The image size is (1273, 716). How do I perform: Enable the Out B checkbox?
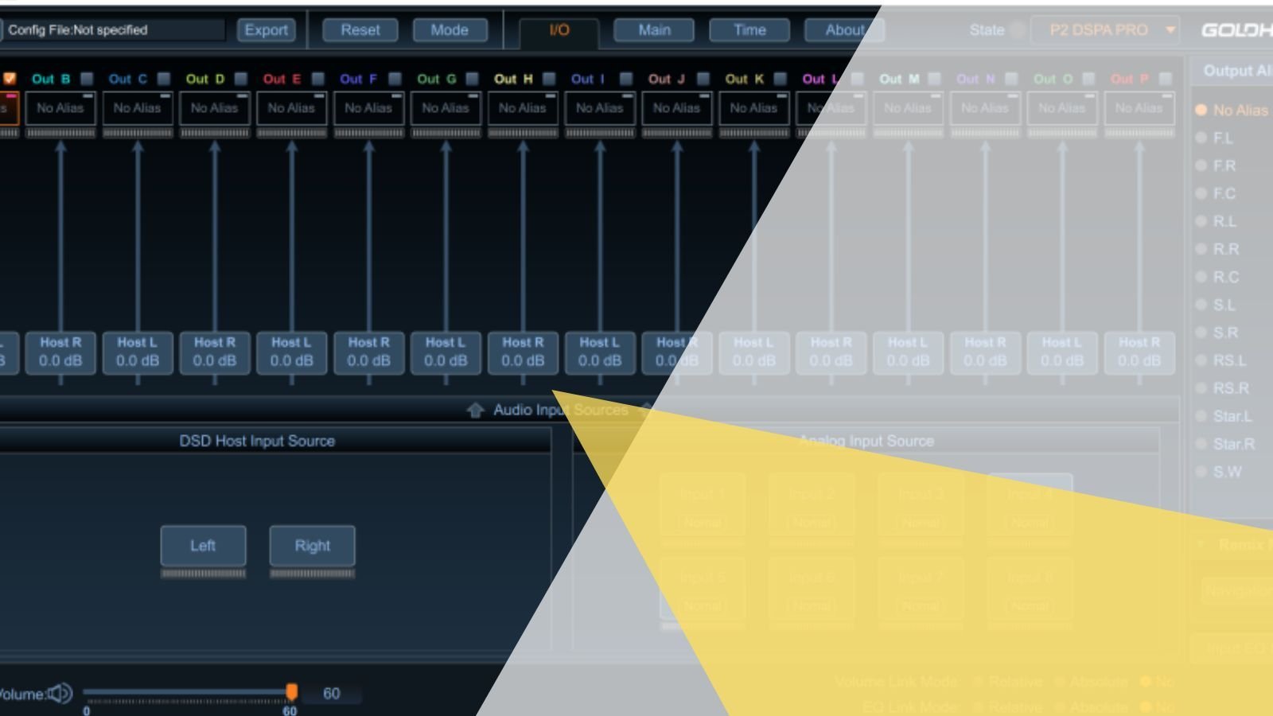(x=87, y=79)
